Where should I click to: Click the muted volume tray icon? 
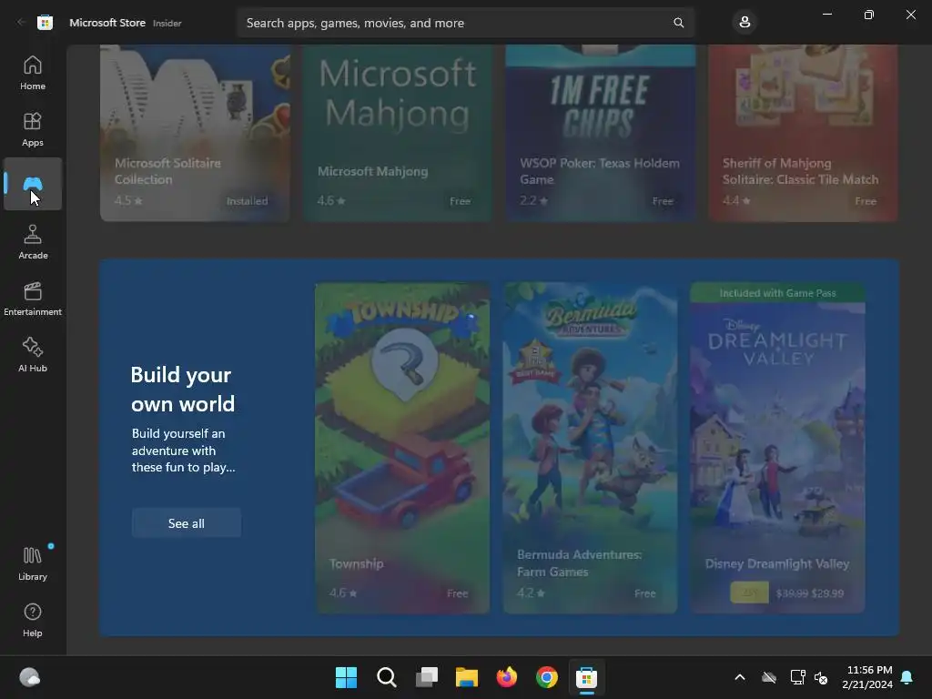coord(821,677)
